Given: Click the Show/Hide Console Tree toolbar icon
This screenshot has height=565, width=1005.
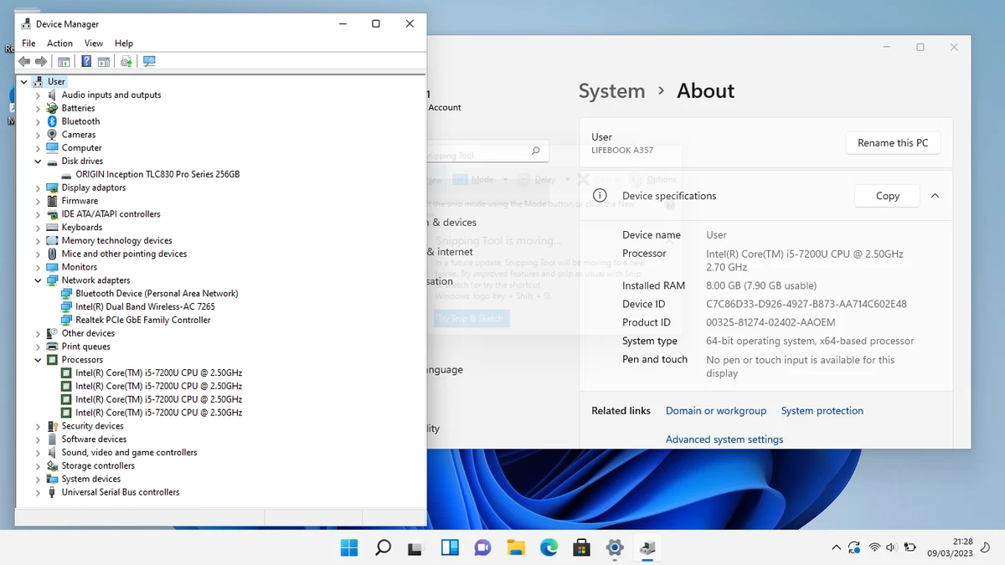Looking at the screenshot, I should click(64, 61).
